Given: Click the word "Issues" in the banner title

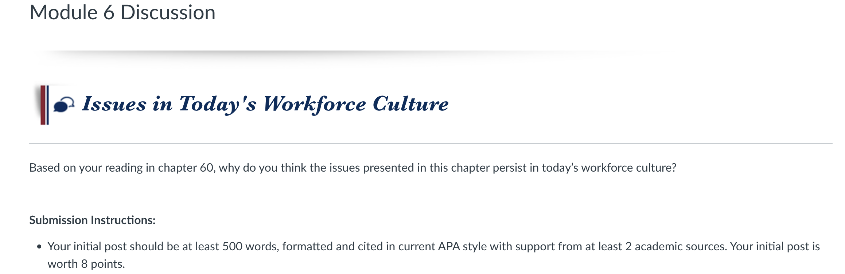Looking at the screenshot, I should click(x=114, y=103).
